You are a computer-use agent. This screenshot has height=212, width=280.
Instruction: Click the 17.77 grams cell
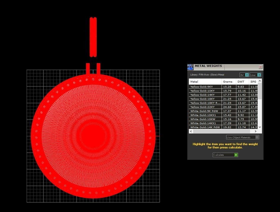click(229, 95)
